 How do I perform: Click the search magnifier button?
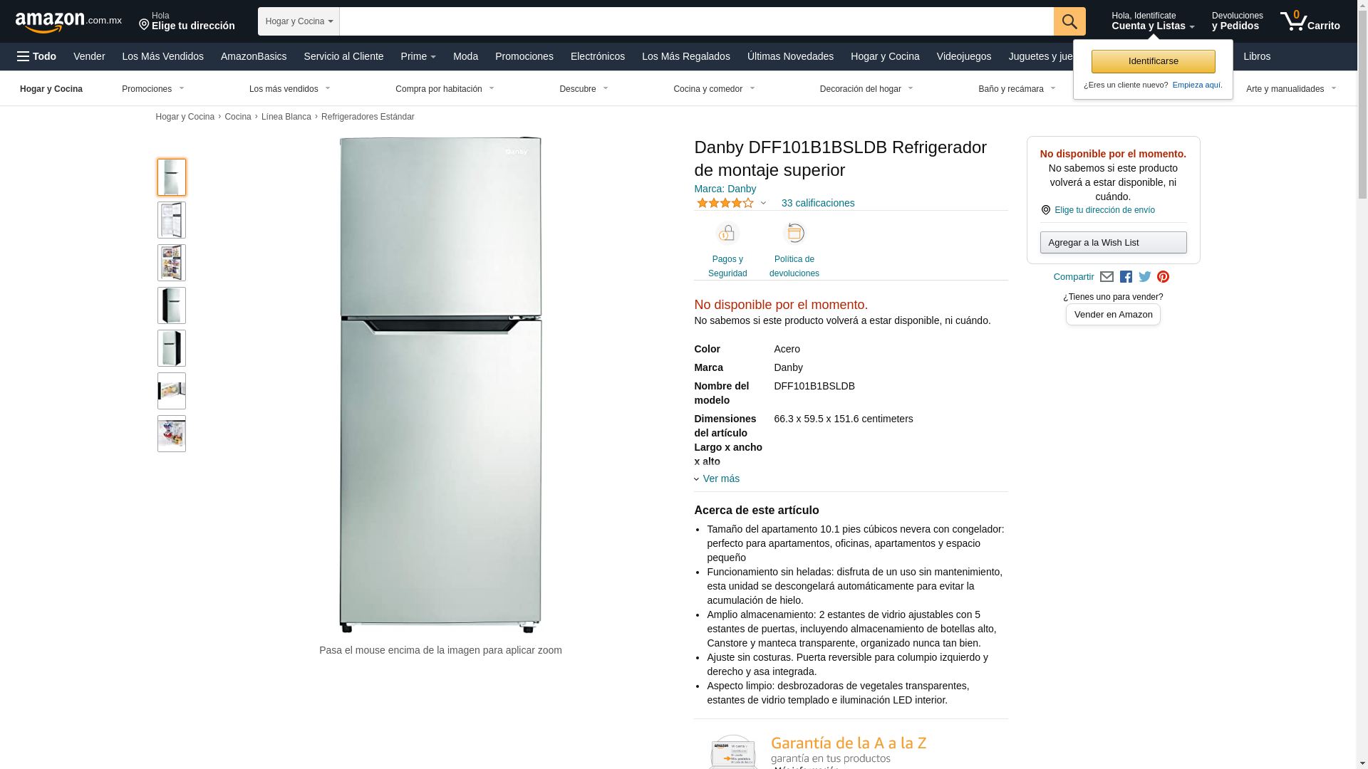click(x=1069, y=21)
